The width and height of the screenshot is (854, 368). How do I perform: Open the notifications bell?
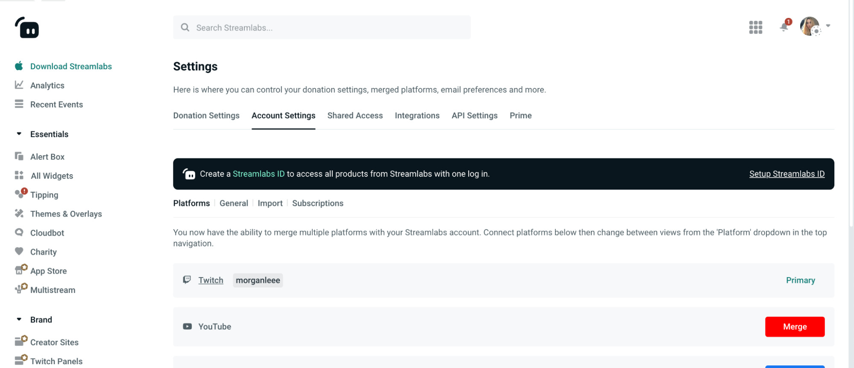784,26
